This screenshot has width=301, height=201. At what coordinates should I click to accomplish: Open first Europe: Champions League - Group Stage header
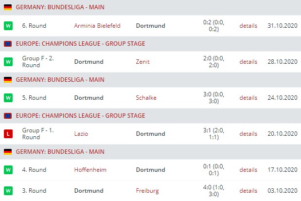click(x=80, y=44)
